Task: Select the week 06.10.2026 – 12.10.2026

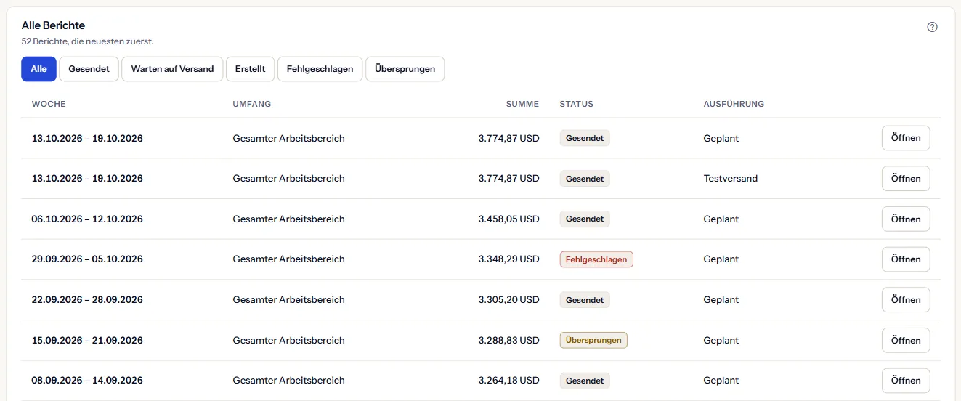Action: click(87, 219)
